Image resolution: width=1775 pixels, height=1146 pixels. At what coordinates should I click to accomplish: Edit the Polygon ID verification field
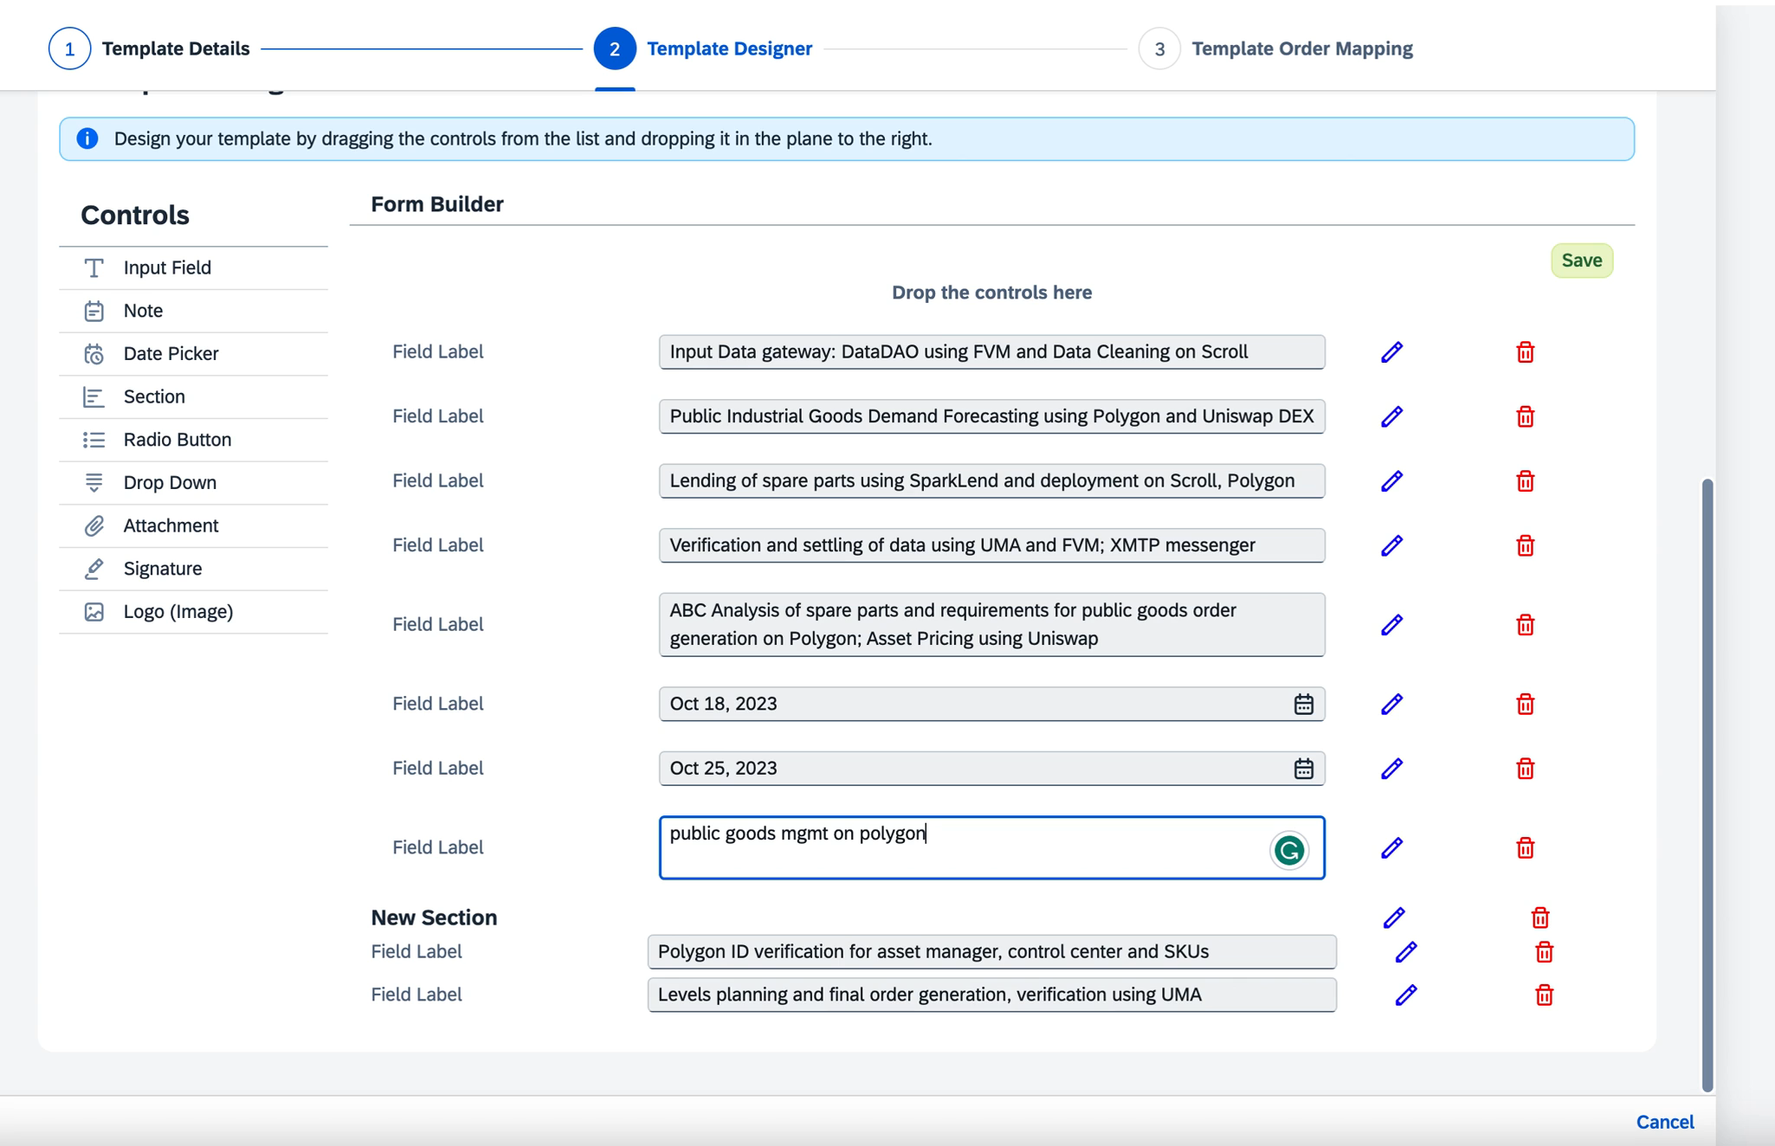coord(1406,952)
